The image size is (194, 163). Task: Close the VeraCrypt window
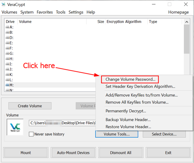(186, 4)
